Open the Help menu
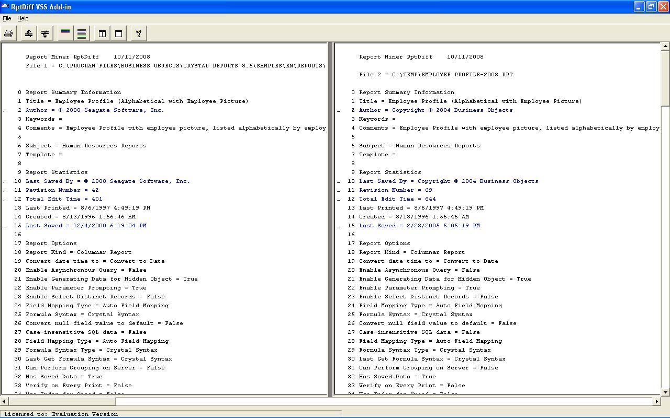 pyautogui.click(x=23, y=18)
